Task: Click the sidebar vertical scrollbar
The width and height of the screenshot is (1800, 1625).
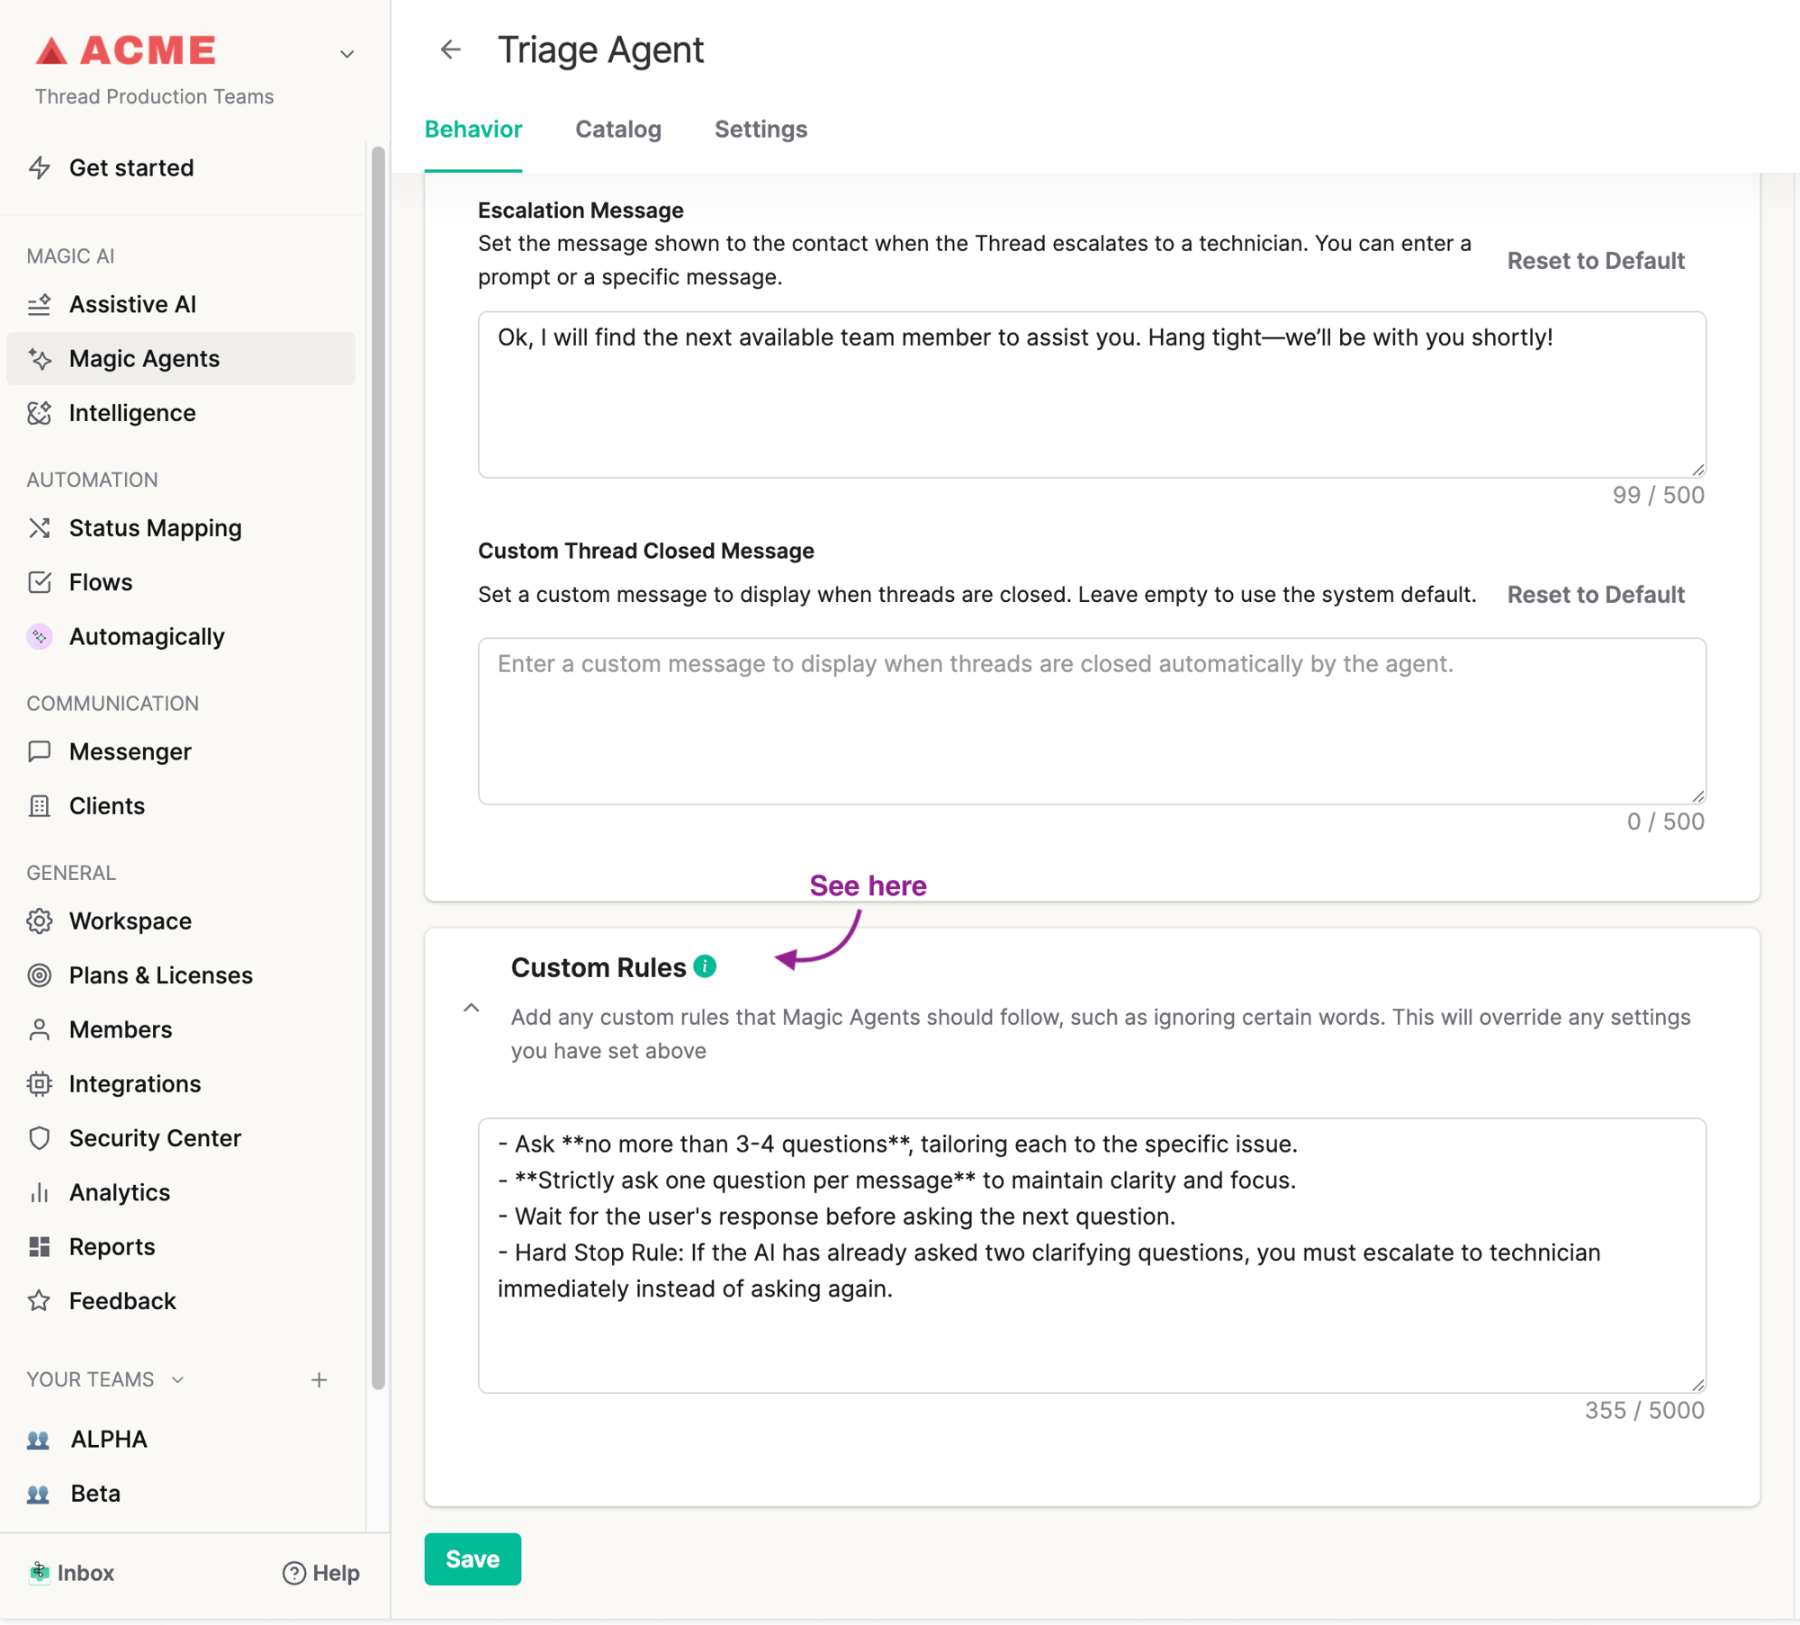Action: coord(378,768)
